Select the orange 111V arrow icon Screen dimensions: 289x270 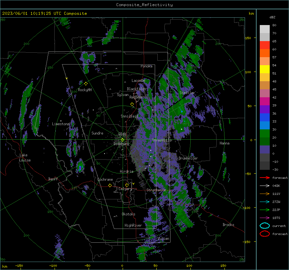point(265,194)
